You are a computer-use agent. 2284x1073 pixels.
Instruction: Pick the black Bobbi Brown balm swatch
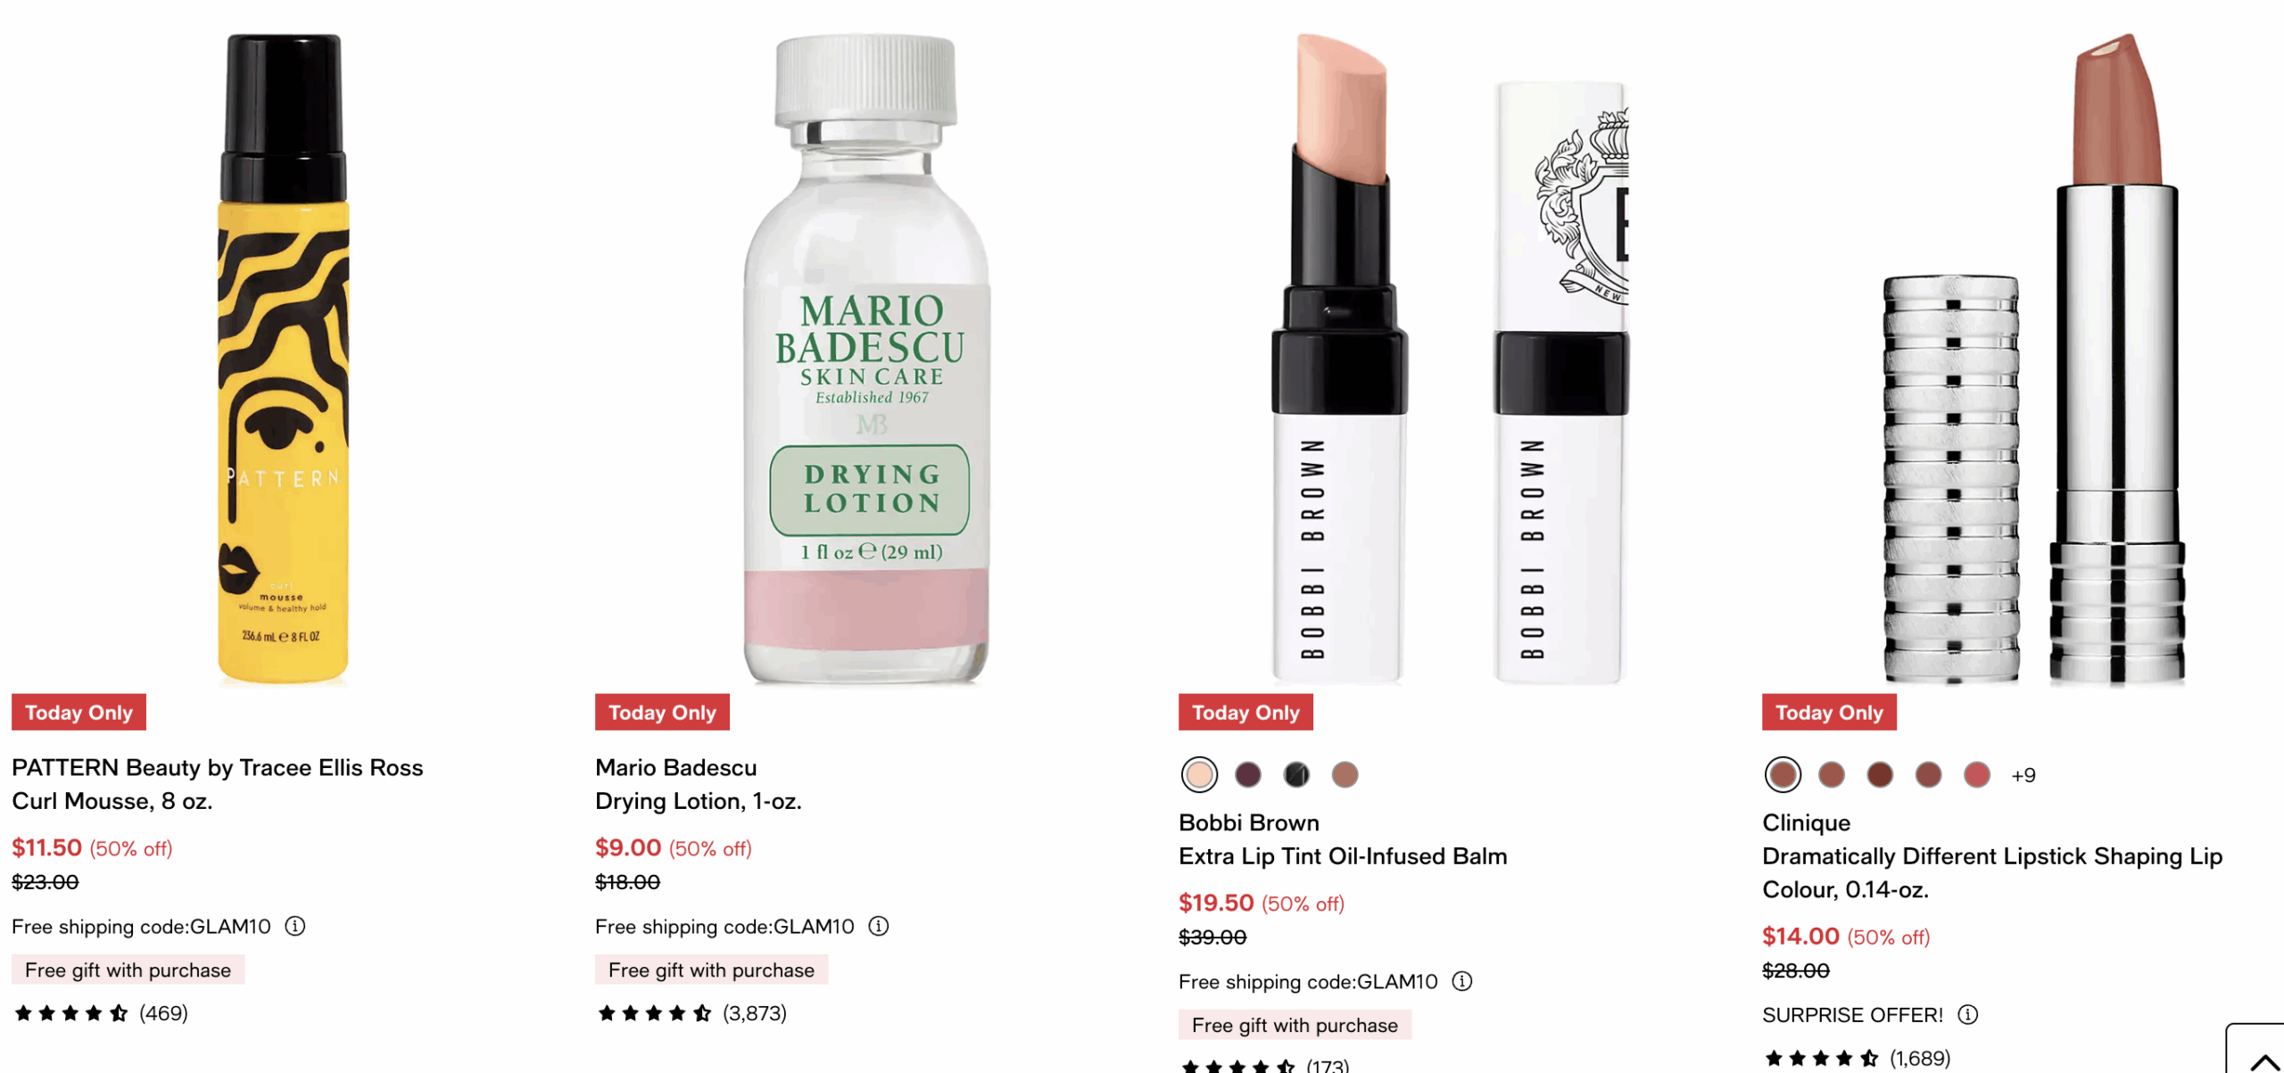1296,774
